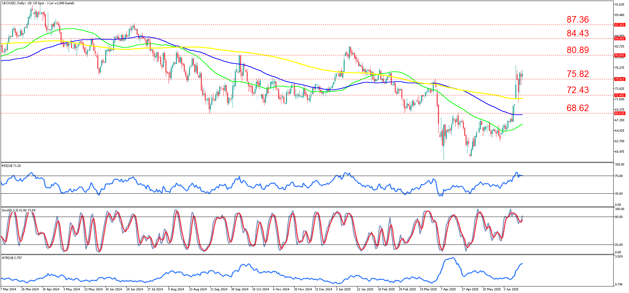Click the ATR(14) indicator label
This screenshot has width=629, height=293.
(x=12, y=258)
